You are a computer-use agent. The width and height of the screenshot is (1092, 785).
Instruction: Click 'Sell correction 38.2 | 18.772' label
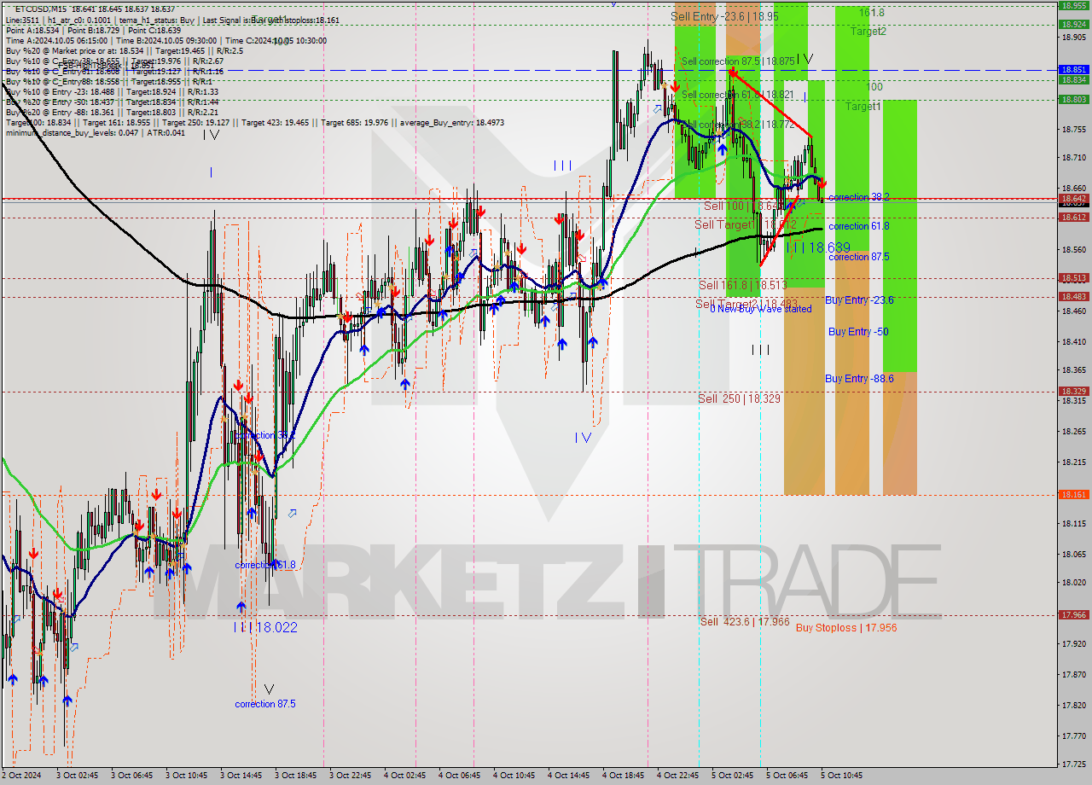click(738, 125)
